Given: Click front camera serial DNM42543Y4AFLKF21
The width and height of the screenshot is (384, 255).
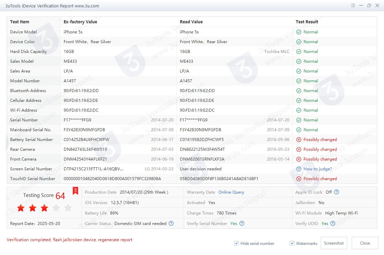Looking at the screenshot, I should [x=85, y=159].
